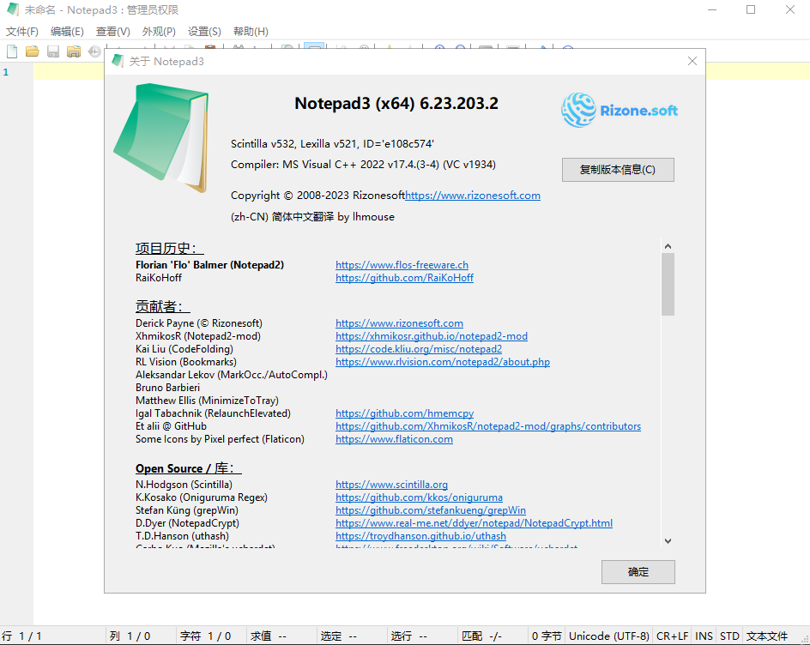Open the 设置(S) menu
Viewport: 810px width, 645px height.
pos(204,32)
